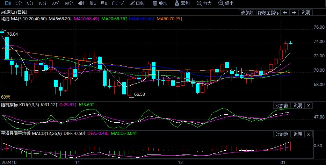
Task: Close the MACD indicator panel
Action: click(x=308, y=134)
